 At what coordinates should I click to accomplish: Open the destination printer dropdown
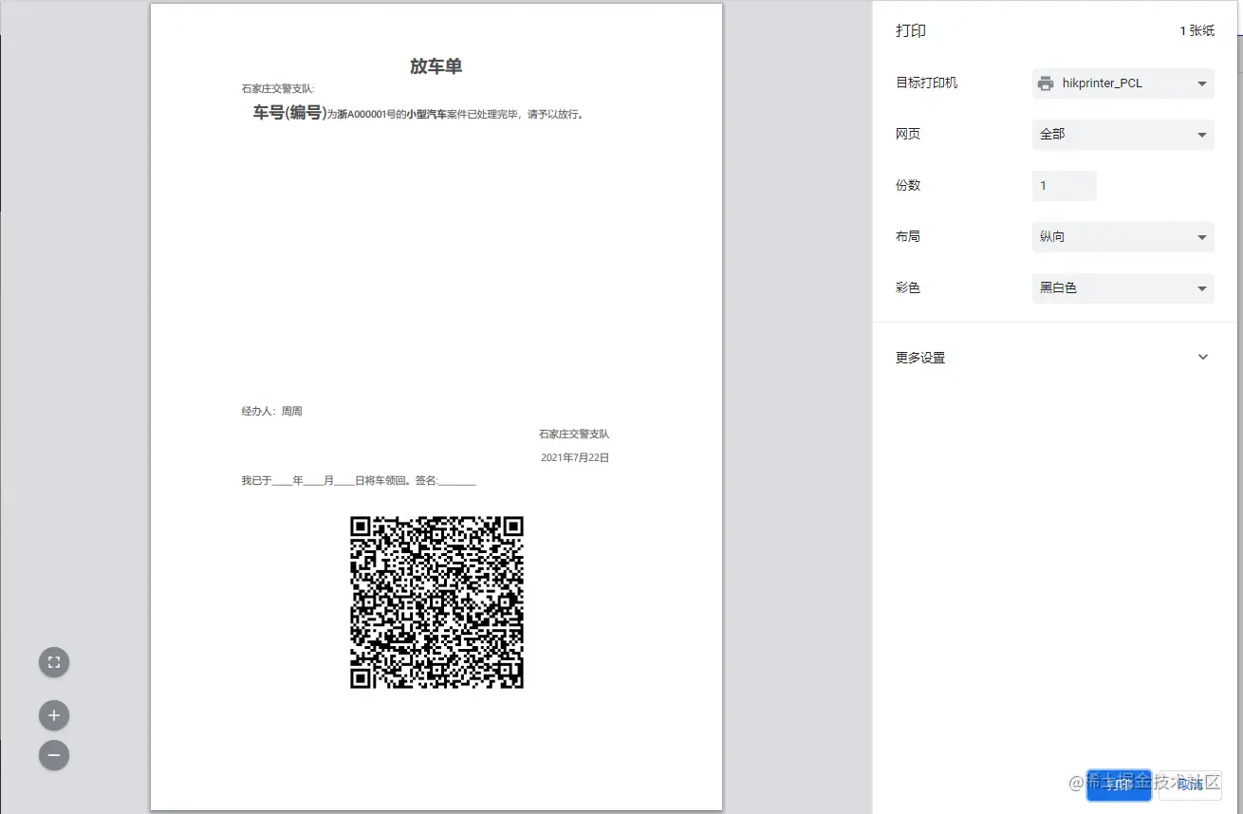click(x=1123, y=83)
